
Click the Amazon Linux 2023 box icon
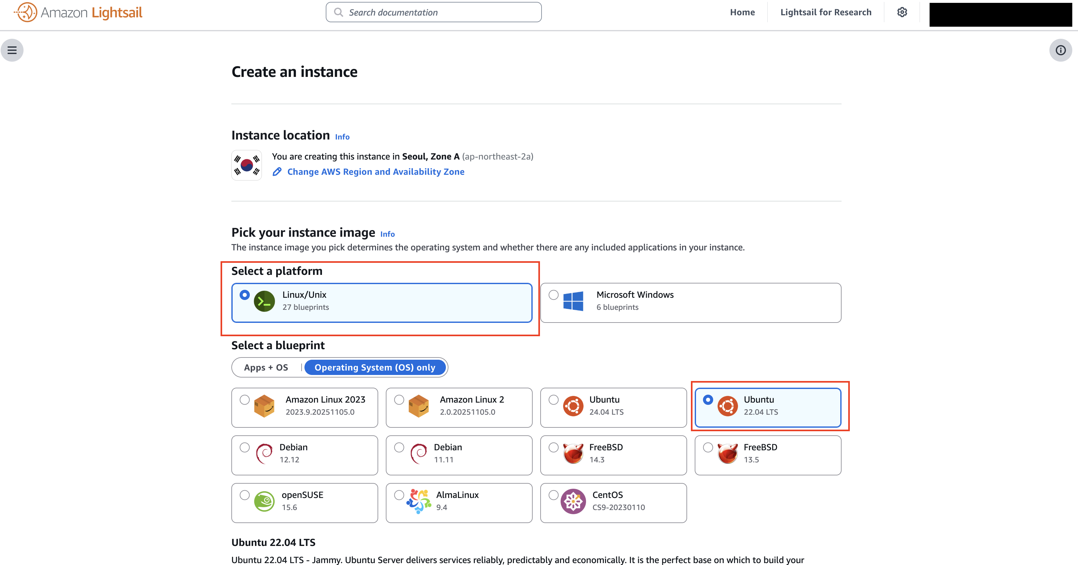[264, 406]
